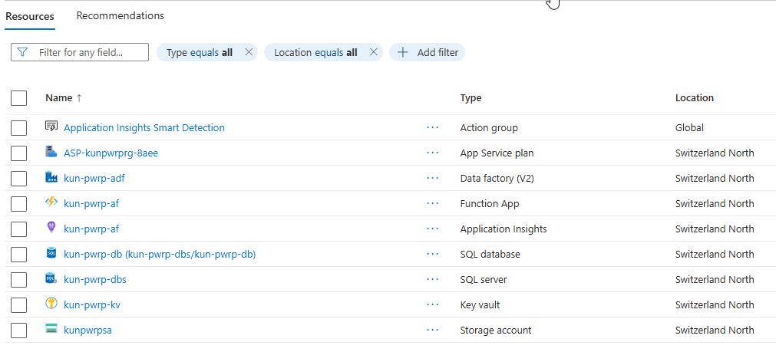Click the Action group type text
The image size is (776, 352).
[x=489, y=127]
